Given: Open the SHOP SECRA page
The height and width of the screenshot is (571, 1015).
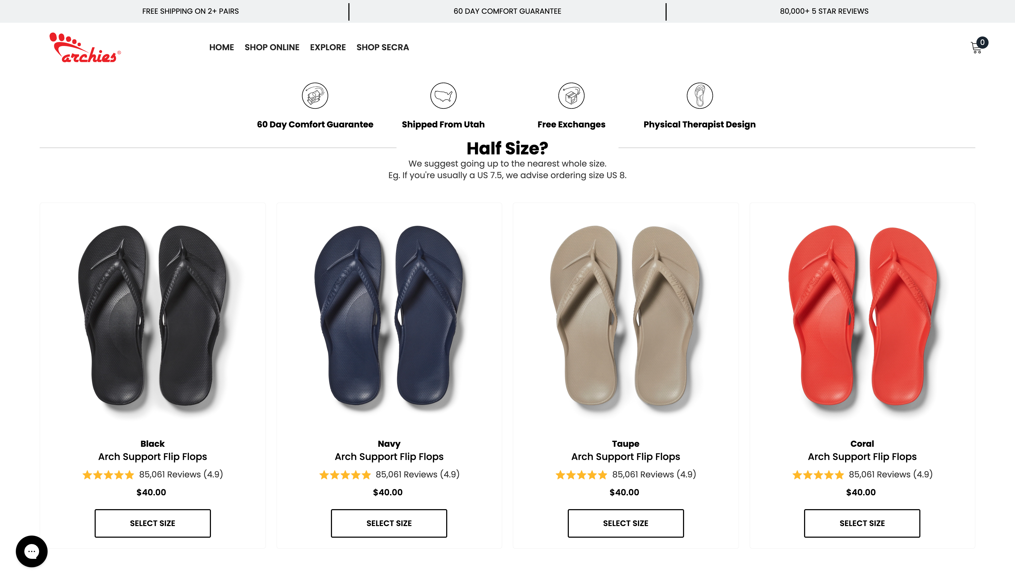Looking at the screenshot, I should click(382, 47).
